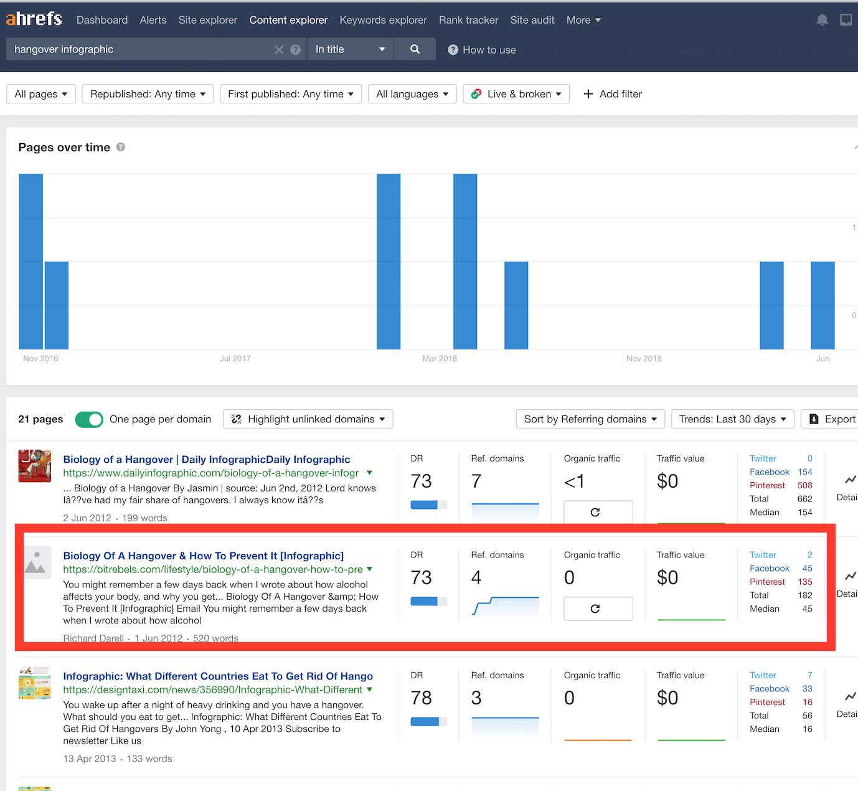Open the More navigation menu
Image resolution: width=858 pixels, height=791 pixels.
[x=583, y=20]
